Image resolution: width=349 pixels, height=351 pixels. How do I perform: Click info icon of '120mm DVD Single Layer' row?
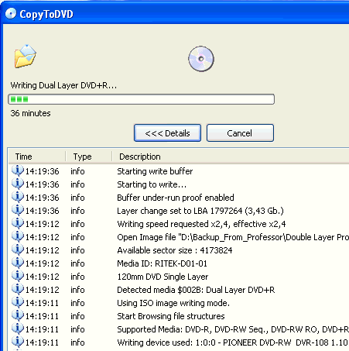(x=18, y=276)
